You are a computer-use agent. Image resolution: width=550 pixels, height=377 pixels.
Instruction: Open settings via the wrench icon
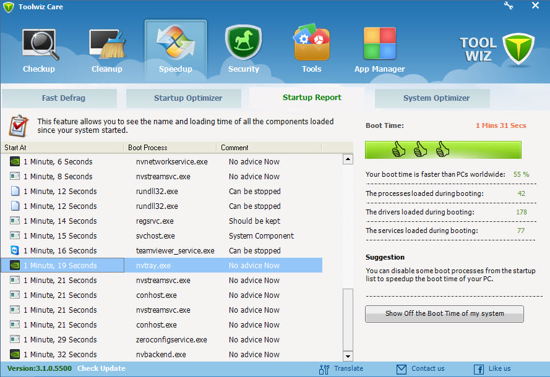click(508, 6)
